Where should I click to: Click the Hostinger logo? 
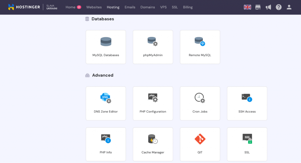coord(24,7)
